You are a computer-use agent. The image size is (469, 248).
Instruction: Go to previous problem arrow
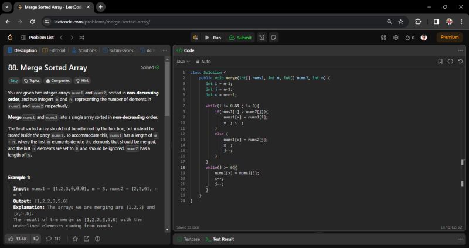pos(62,38)
